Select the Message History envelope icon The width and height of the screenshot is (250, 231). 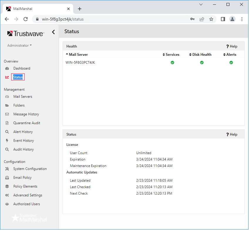(7, 114)
